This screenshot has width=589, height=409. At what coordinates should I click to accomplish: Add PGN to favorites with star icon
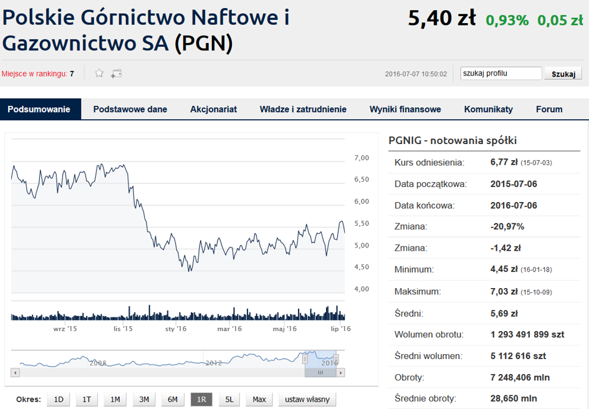coord(99,73)
